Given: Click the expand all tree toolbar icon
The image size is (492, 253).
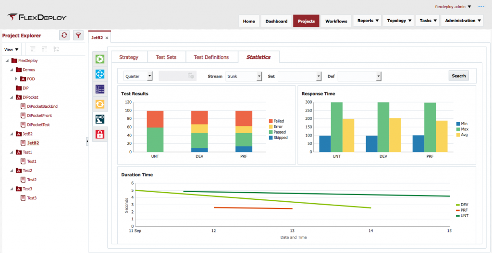Looking at the screenshot, I should (33, 49).
